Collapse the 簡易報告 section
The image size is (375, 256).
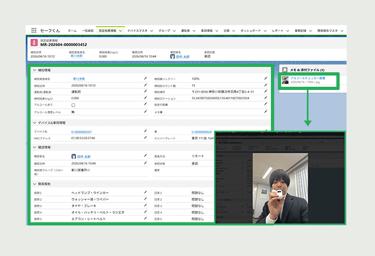click(x=34, y=184)
